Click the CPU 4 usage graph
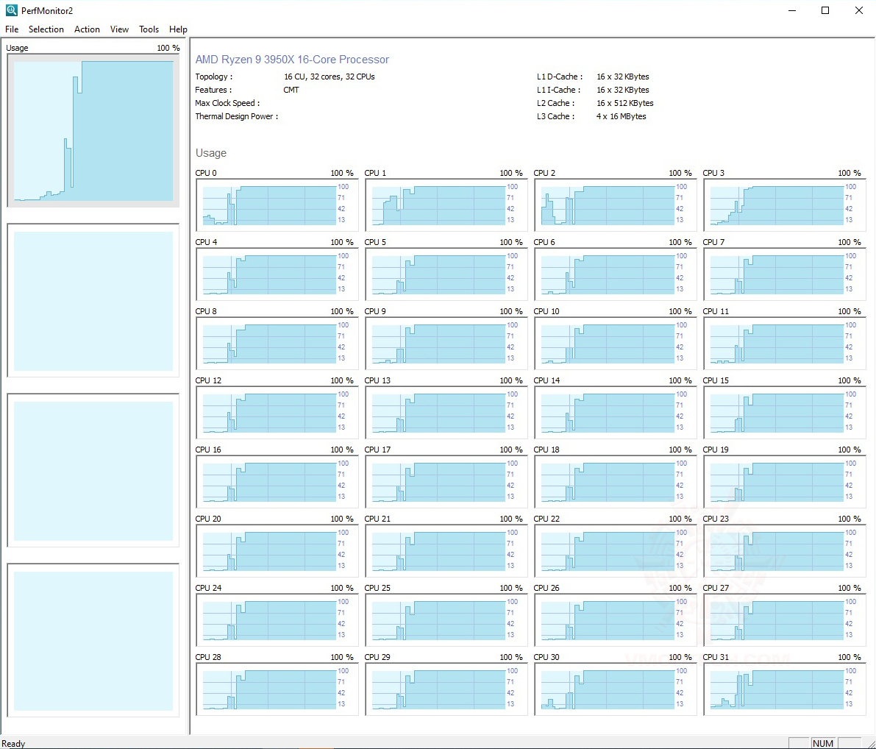The image size is (876, 749). point(277,274)
